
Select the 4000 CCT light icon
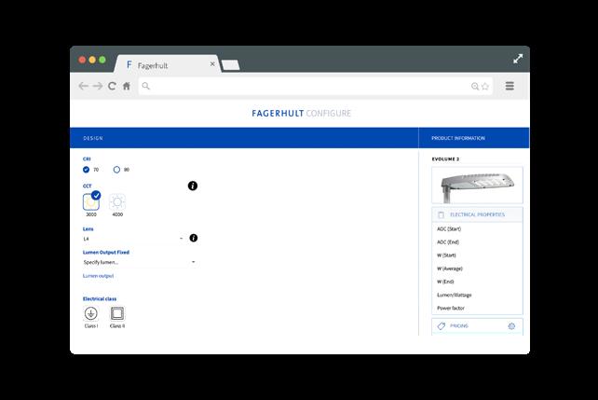[x=117, y=202]
